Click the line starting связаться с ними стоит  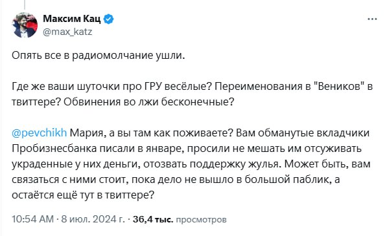point(176,179)
